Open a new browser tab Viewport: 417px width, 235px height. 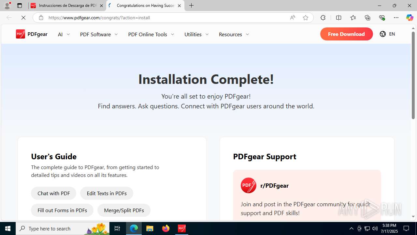pyautogui.click(x=192, y=6)
